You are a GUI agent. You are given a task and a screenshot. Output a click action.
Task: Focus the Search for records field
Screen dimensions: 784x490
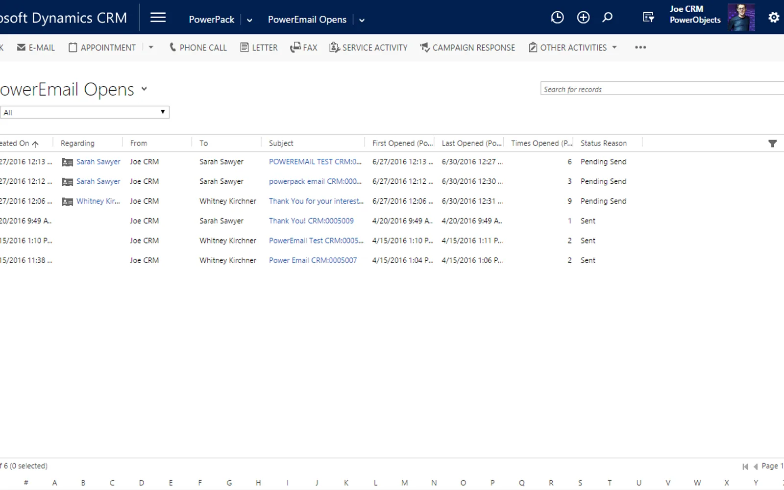click(662, 89)
